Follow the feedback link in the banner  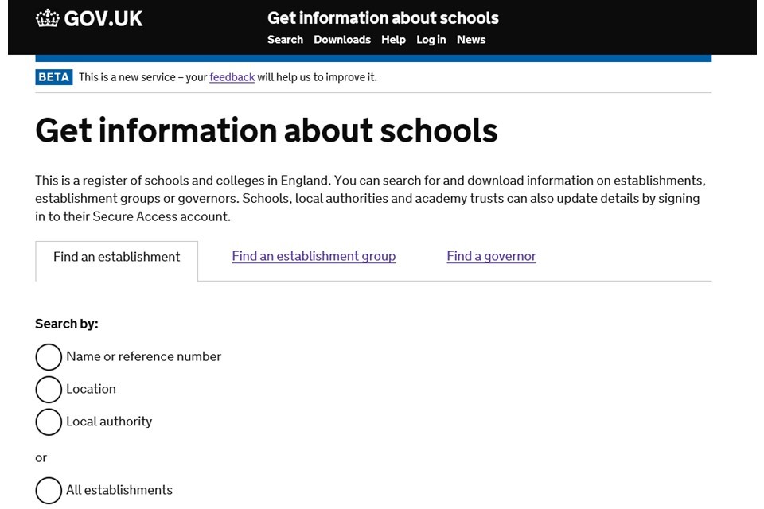pyautogui.click(x=232, y=77)
